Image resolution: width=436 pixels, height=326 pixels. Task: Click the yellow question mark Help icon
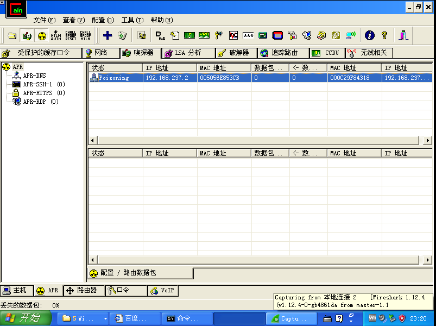(384, 35)
